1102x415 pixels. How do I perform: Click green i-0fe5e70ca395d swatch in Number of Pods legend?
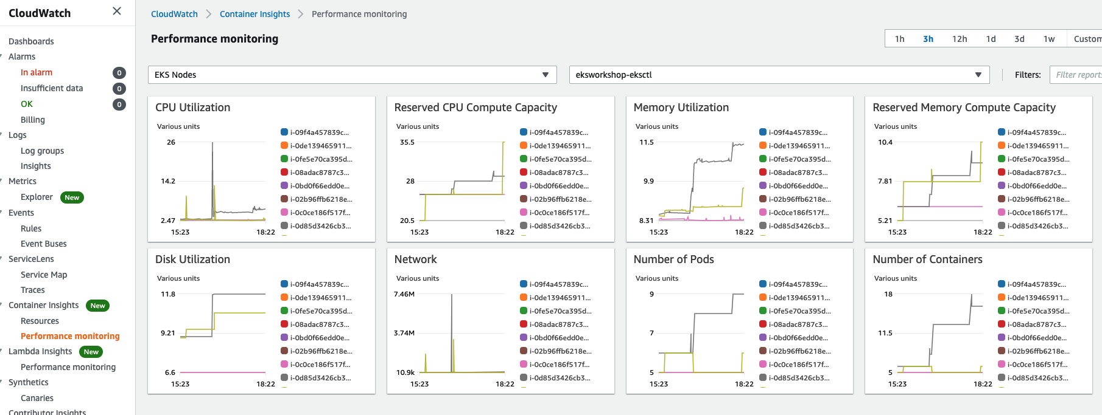click(x=763, y=310)
